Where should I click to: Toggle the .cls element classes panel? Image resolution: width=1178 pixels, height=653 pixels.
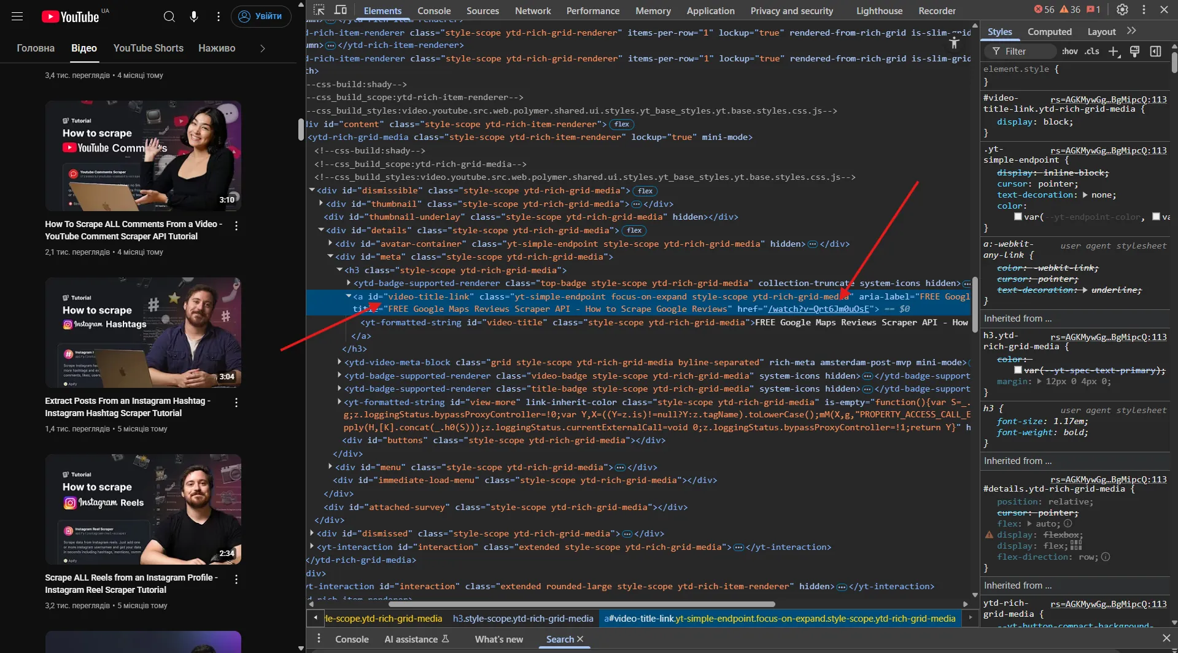click(1092, 52)
